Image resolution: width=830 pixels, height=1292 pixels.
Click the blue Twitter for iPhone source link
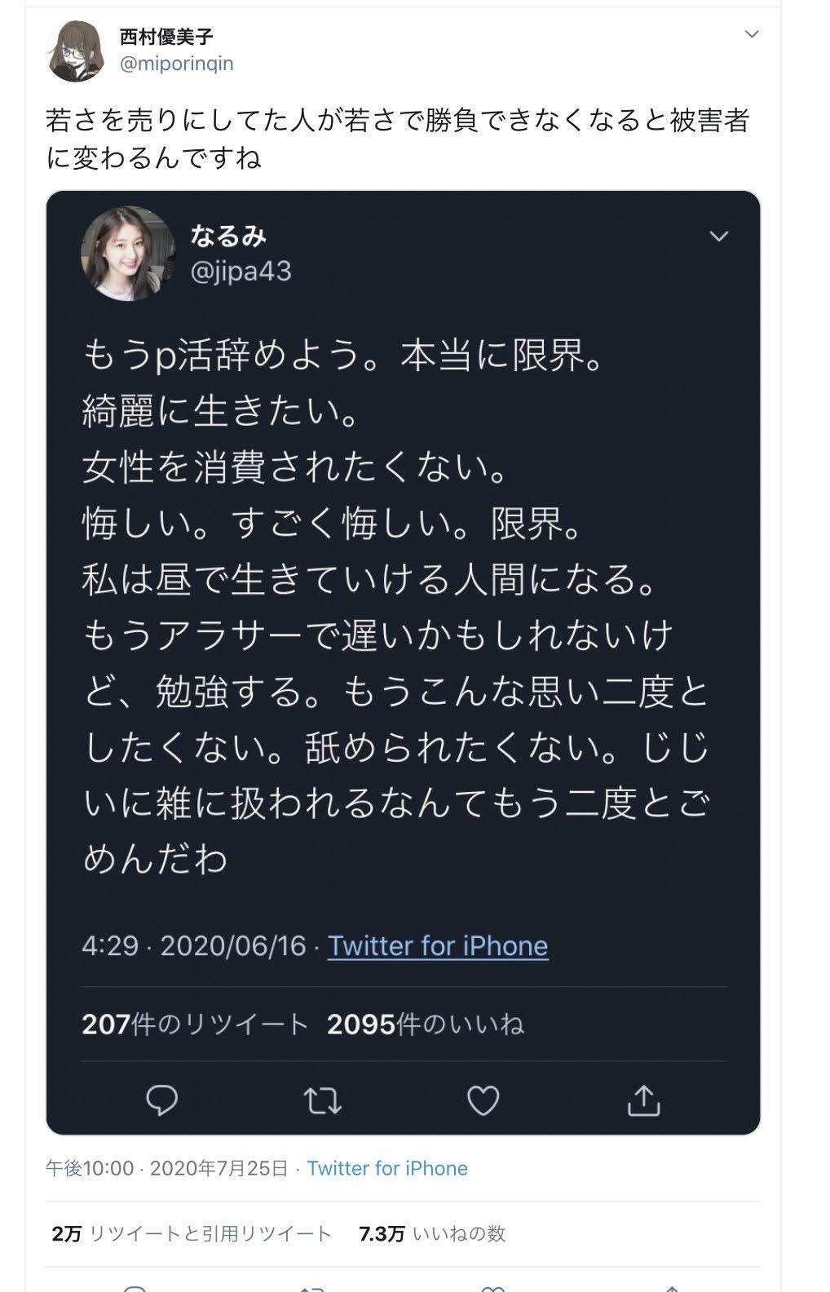(x=387, y=1168)
